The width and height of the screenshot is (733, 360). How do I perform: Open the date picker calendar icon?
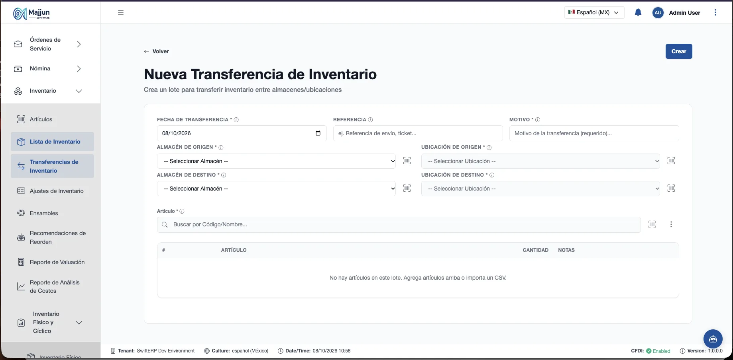click(x=318, y=133)
